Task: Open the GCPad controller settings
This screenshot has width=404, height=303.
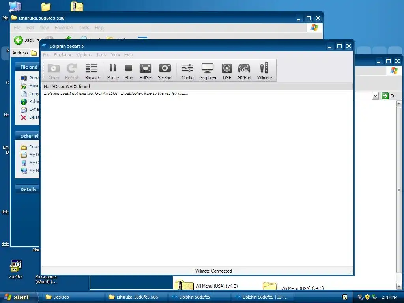Action: coord(244,72)
